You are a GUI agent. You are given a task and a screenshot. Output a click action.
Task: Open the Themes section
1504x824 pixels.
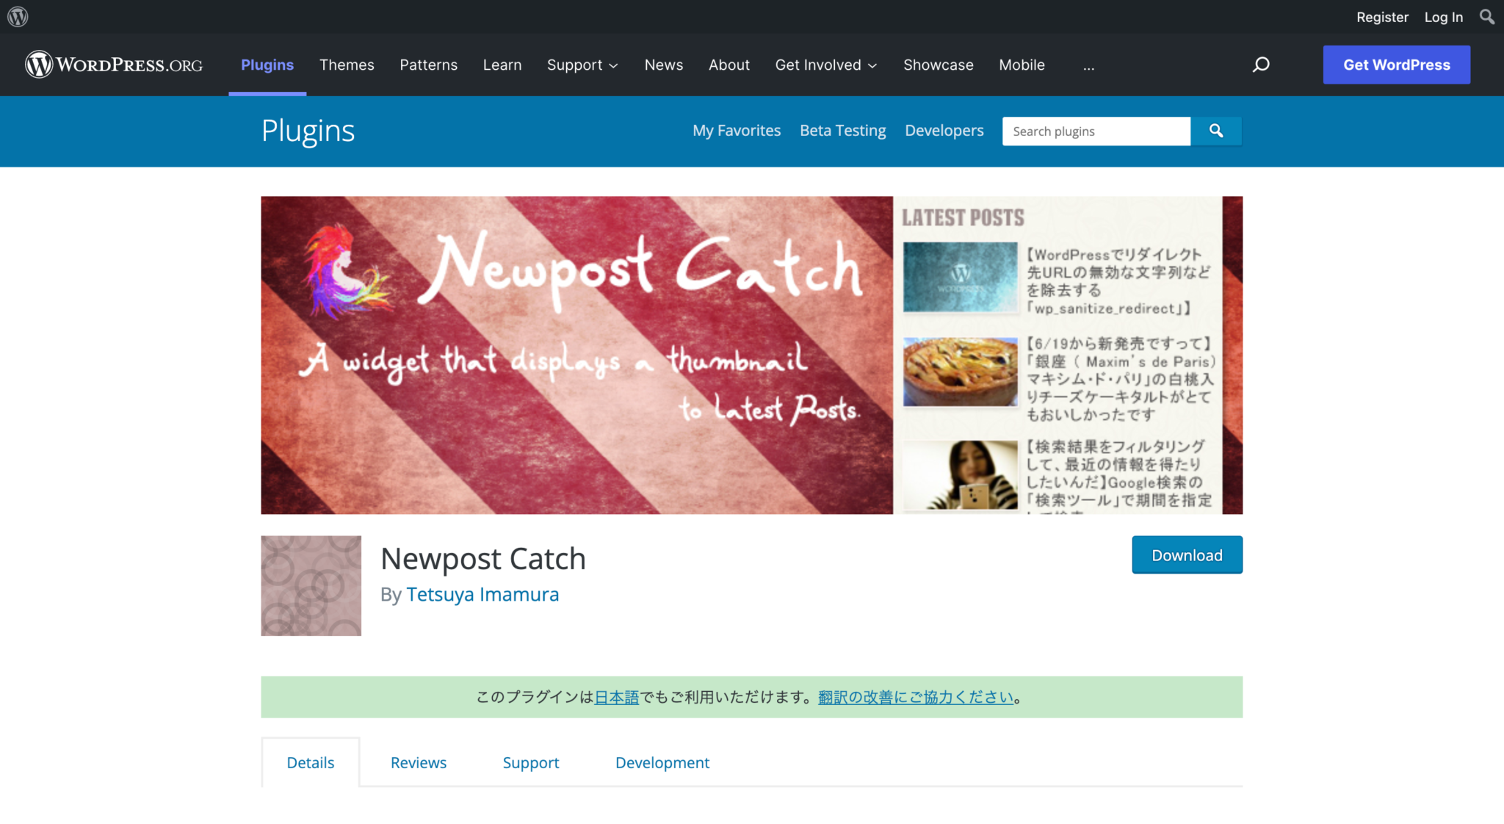point(347,65)
